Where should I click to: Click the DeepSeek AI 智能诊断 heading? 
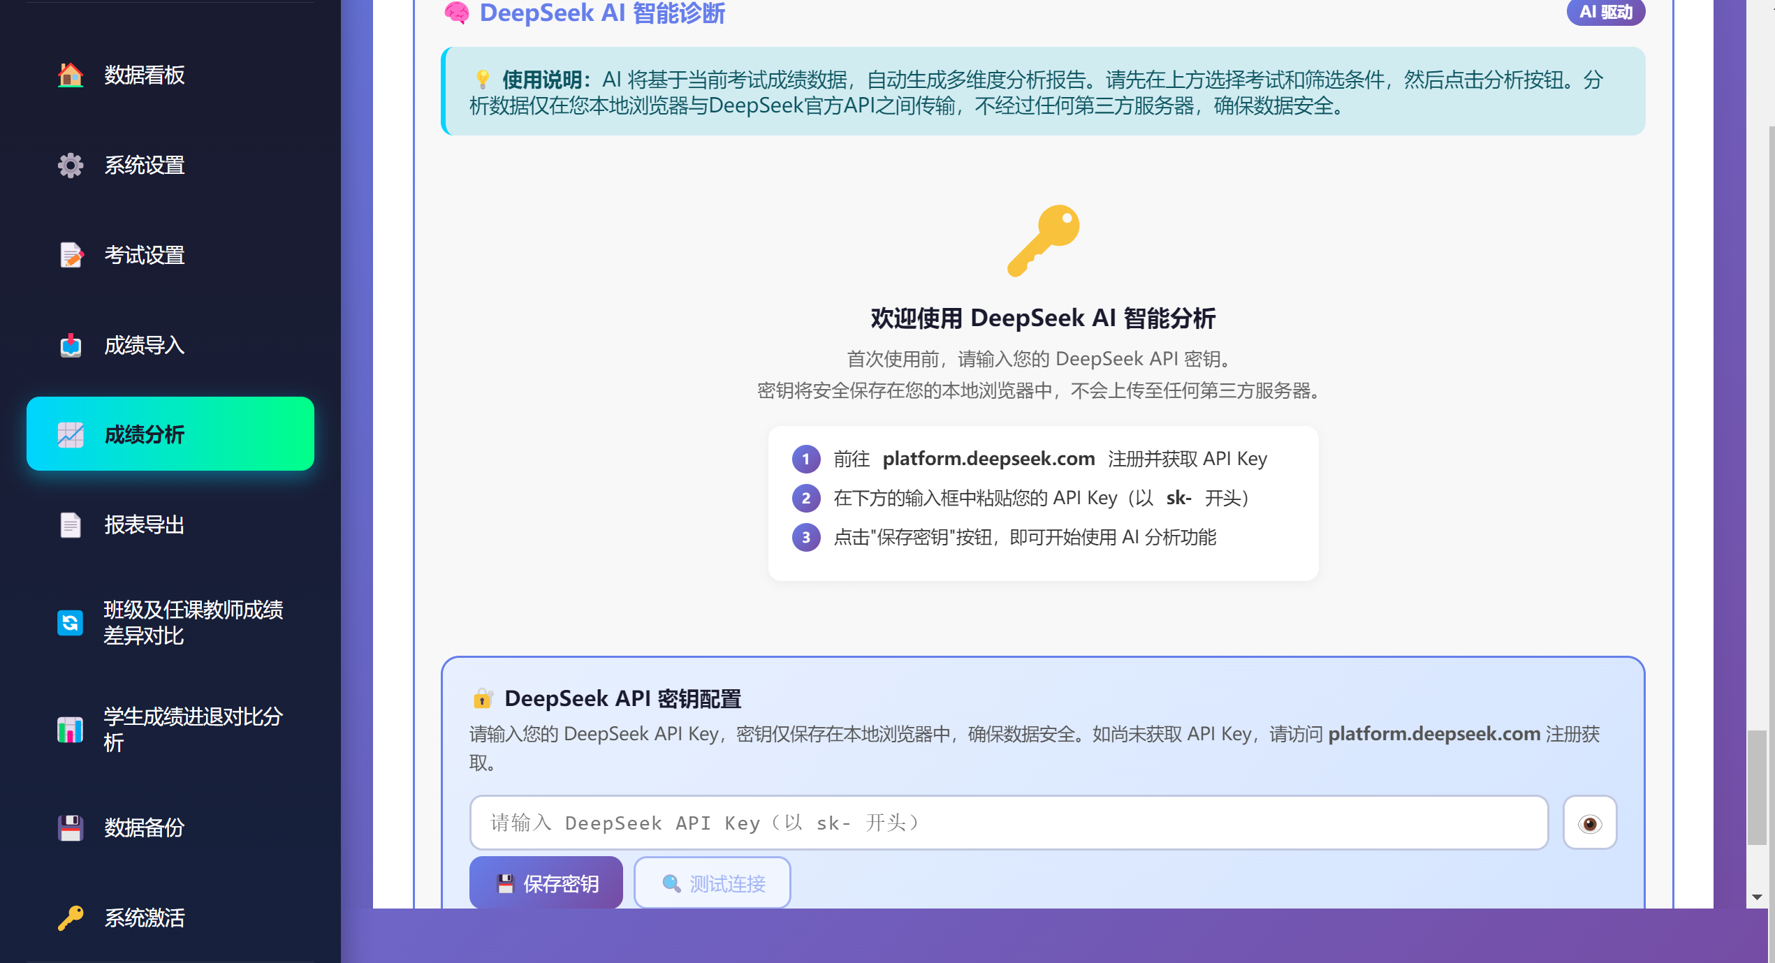tap(602, 13)
